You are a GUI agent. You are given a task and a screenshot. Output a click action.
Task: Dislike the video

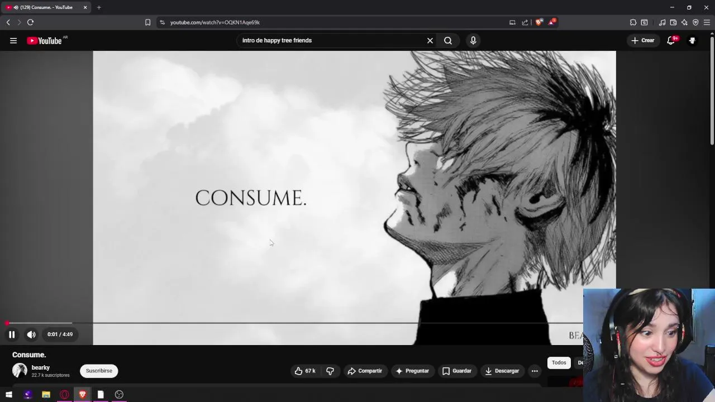(x=330, y=371)
